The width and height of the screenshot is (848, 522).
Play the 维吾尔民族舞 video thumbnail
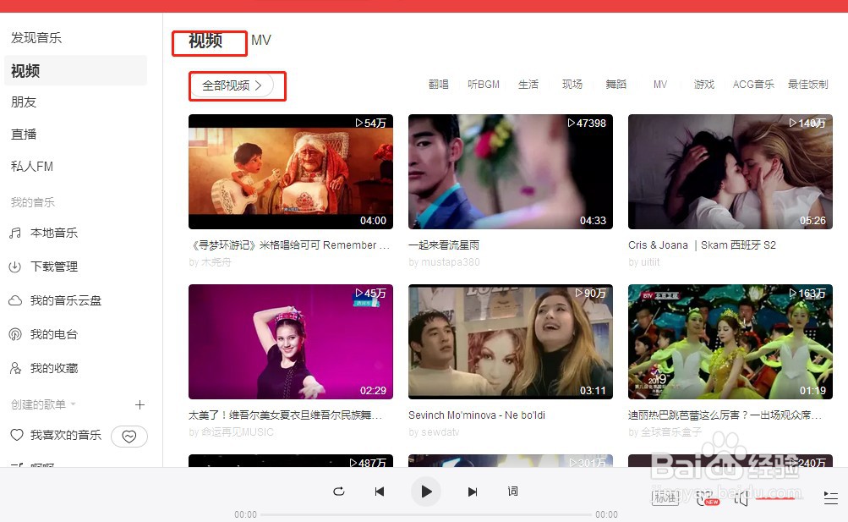click(291, 342)
